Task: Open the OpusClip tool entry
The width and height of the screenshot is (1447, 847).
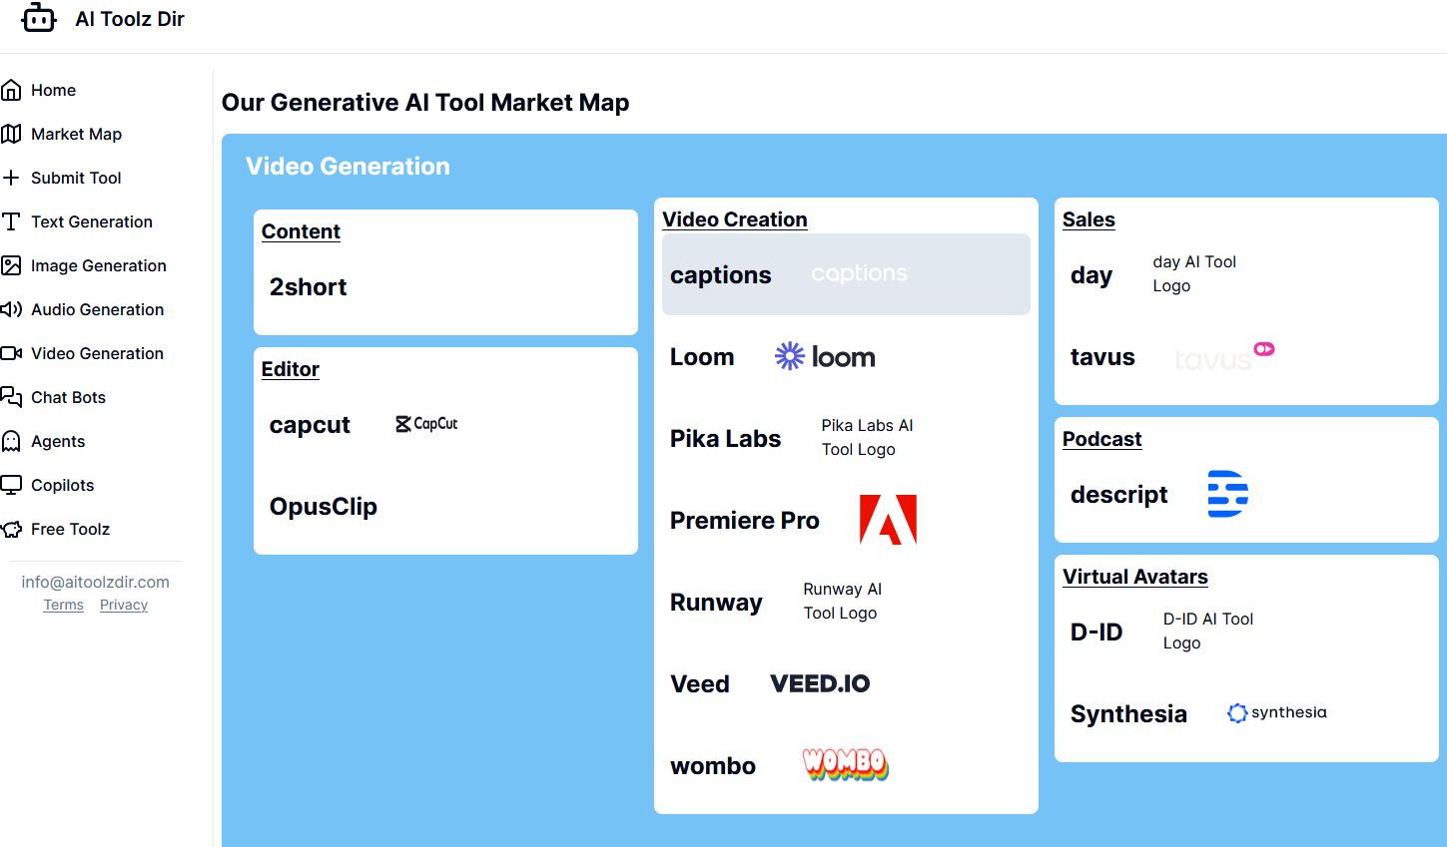Action: click(324, 506)
